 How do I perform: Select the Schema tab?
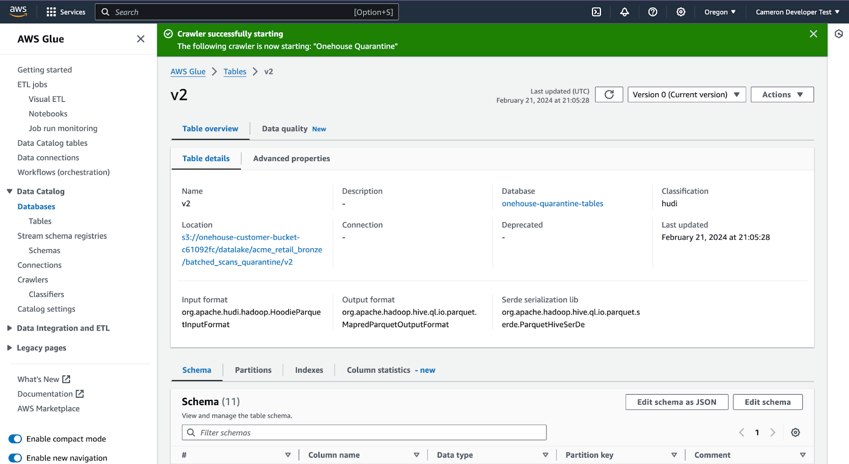click(x=196, y=370)
